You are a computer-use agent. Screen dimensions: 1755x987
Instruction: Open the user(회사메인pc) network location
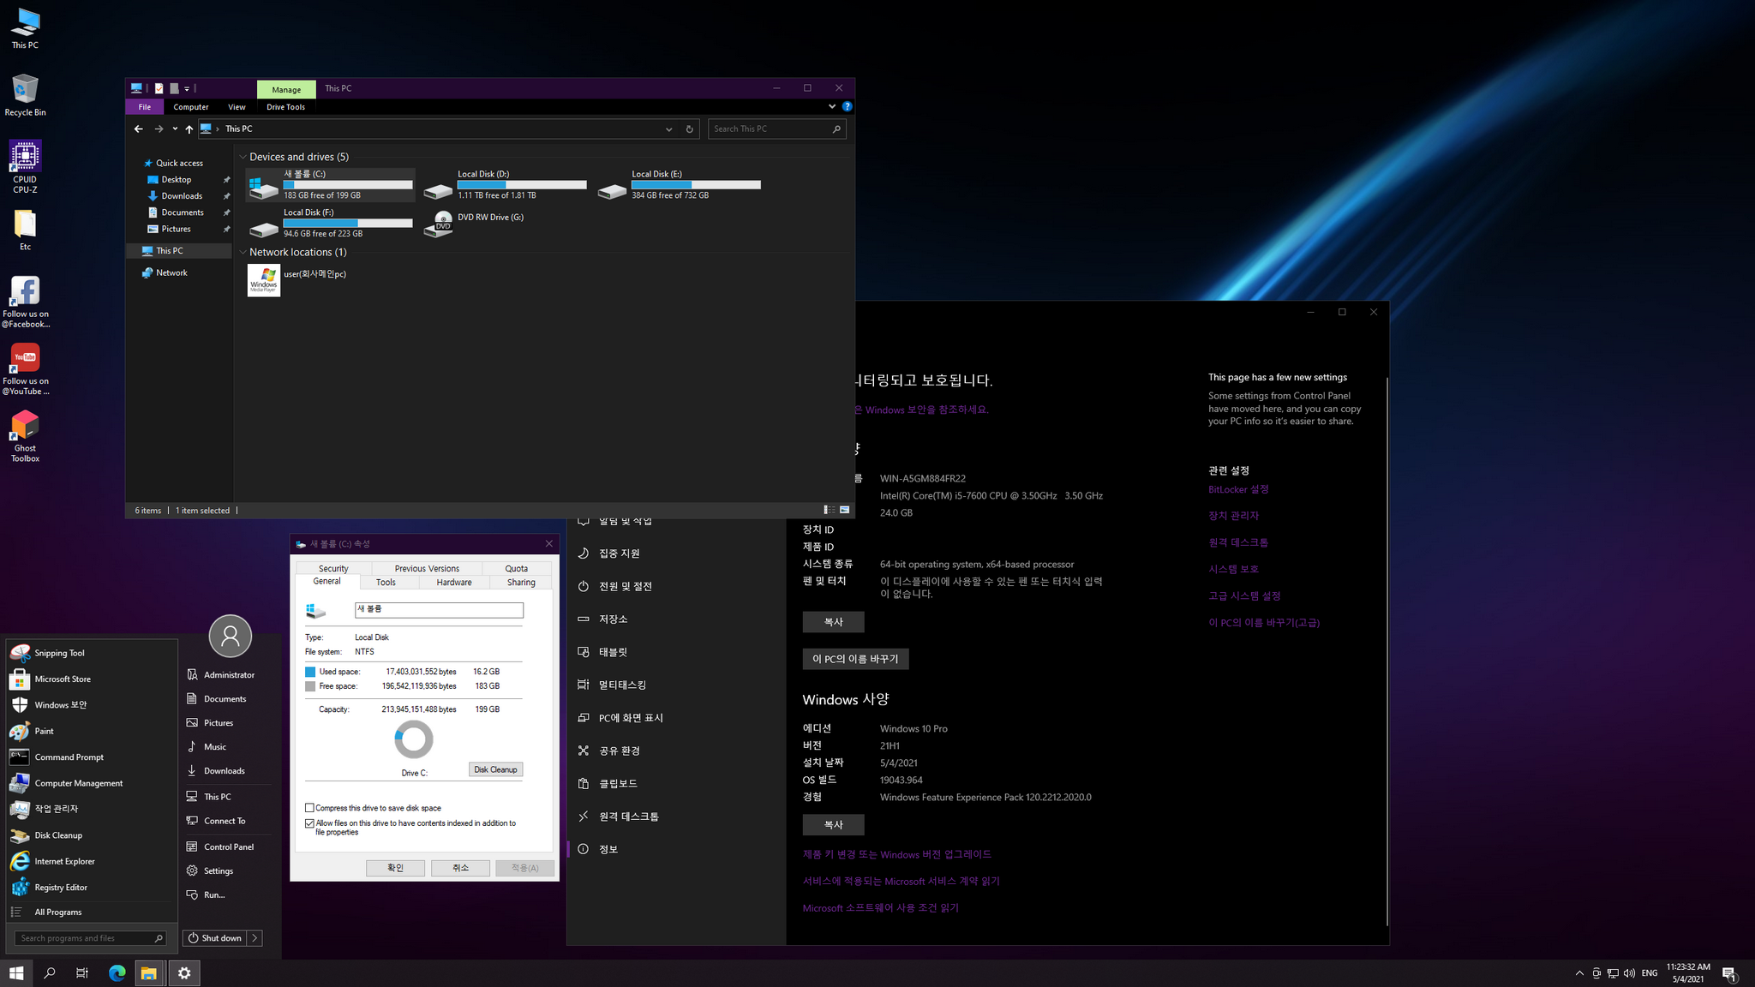(297, 280)
